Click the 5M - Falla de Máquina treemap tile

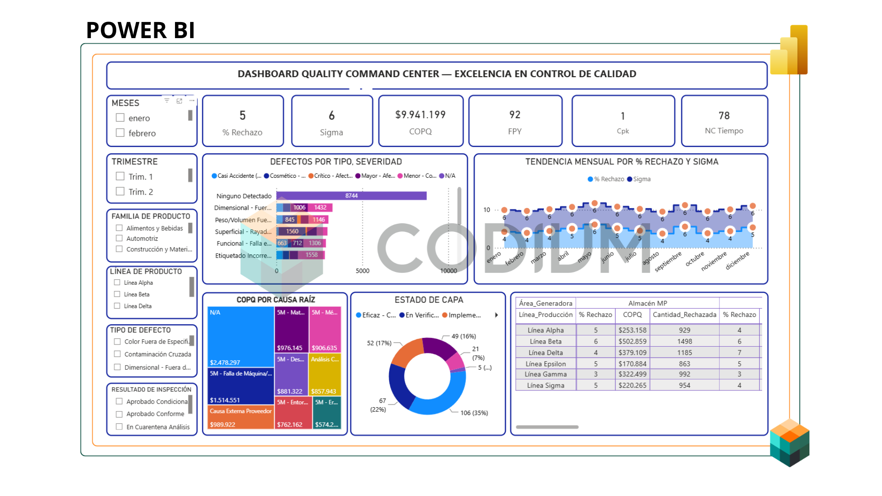coord(241,387)
